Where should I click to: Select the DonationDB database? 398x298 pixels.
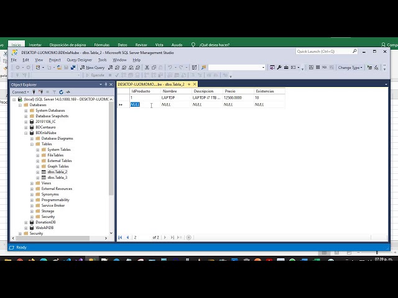click(45, 222)
